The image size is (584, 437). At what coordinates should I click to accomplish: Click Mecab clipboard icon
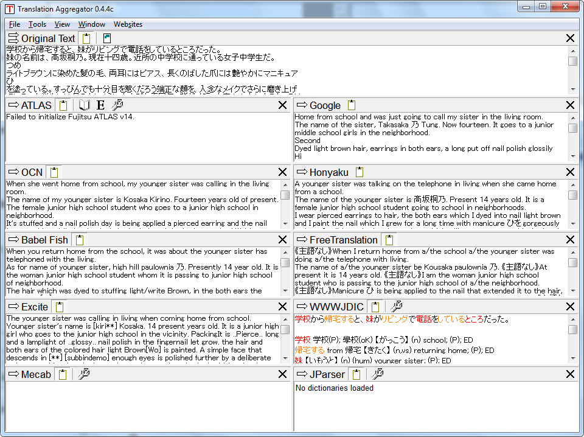[63, 374]
